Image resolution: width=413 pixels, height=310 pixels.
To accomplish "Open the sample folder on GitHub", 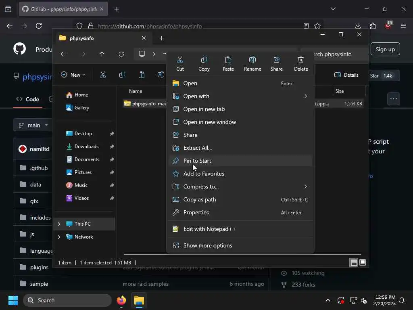I will (39, 284).
